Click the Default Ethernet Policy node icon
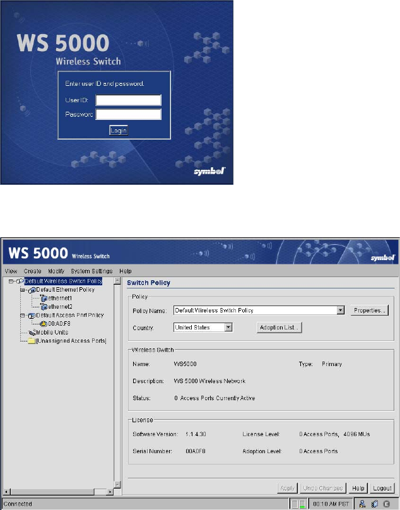 tap(32, 290)
